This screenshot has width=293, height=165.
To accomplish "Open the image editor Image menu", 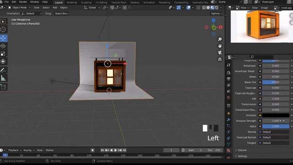I will tap(265, 8).
